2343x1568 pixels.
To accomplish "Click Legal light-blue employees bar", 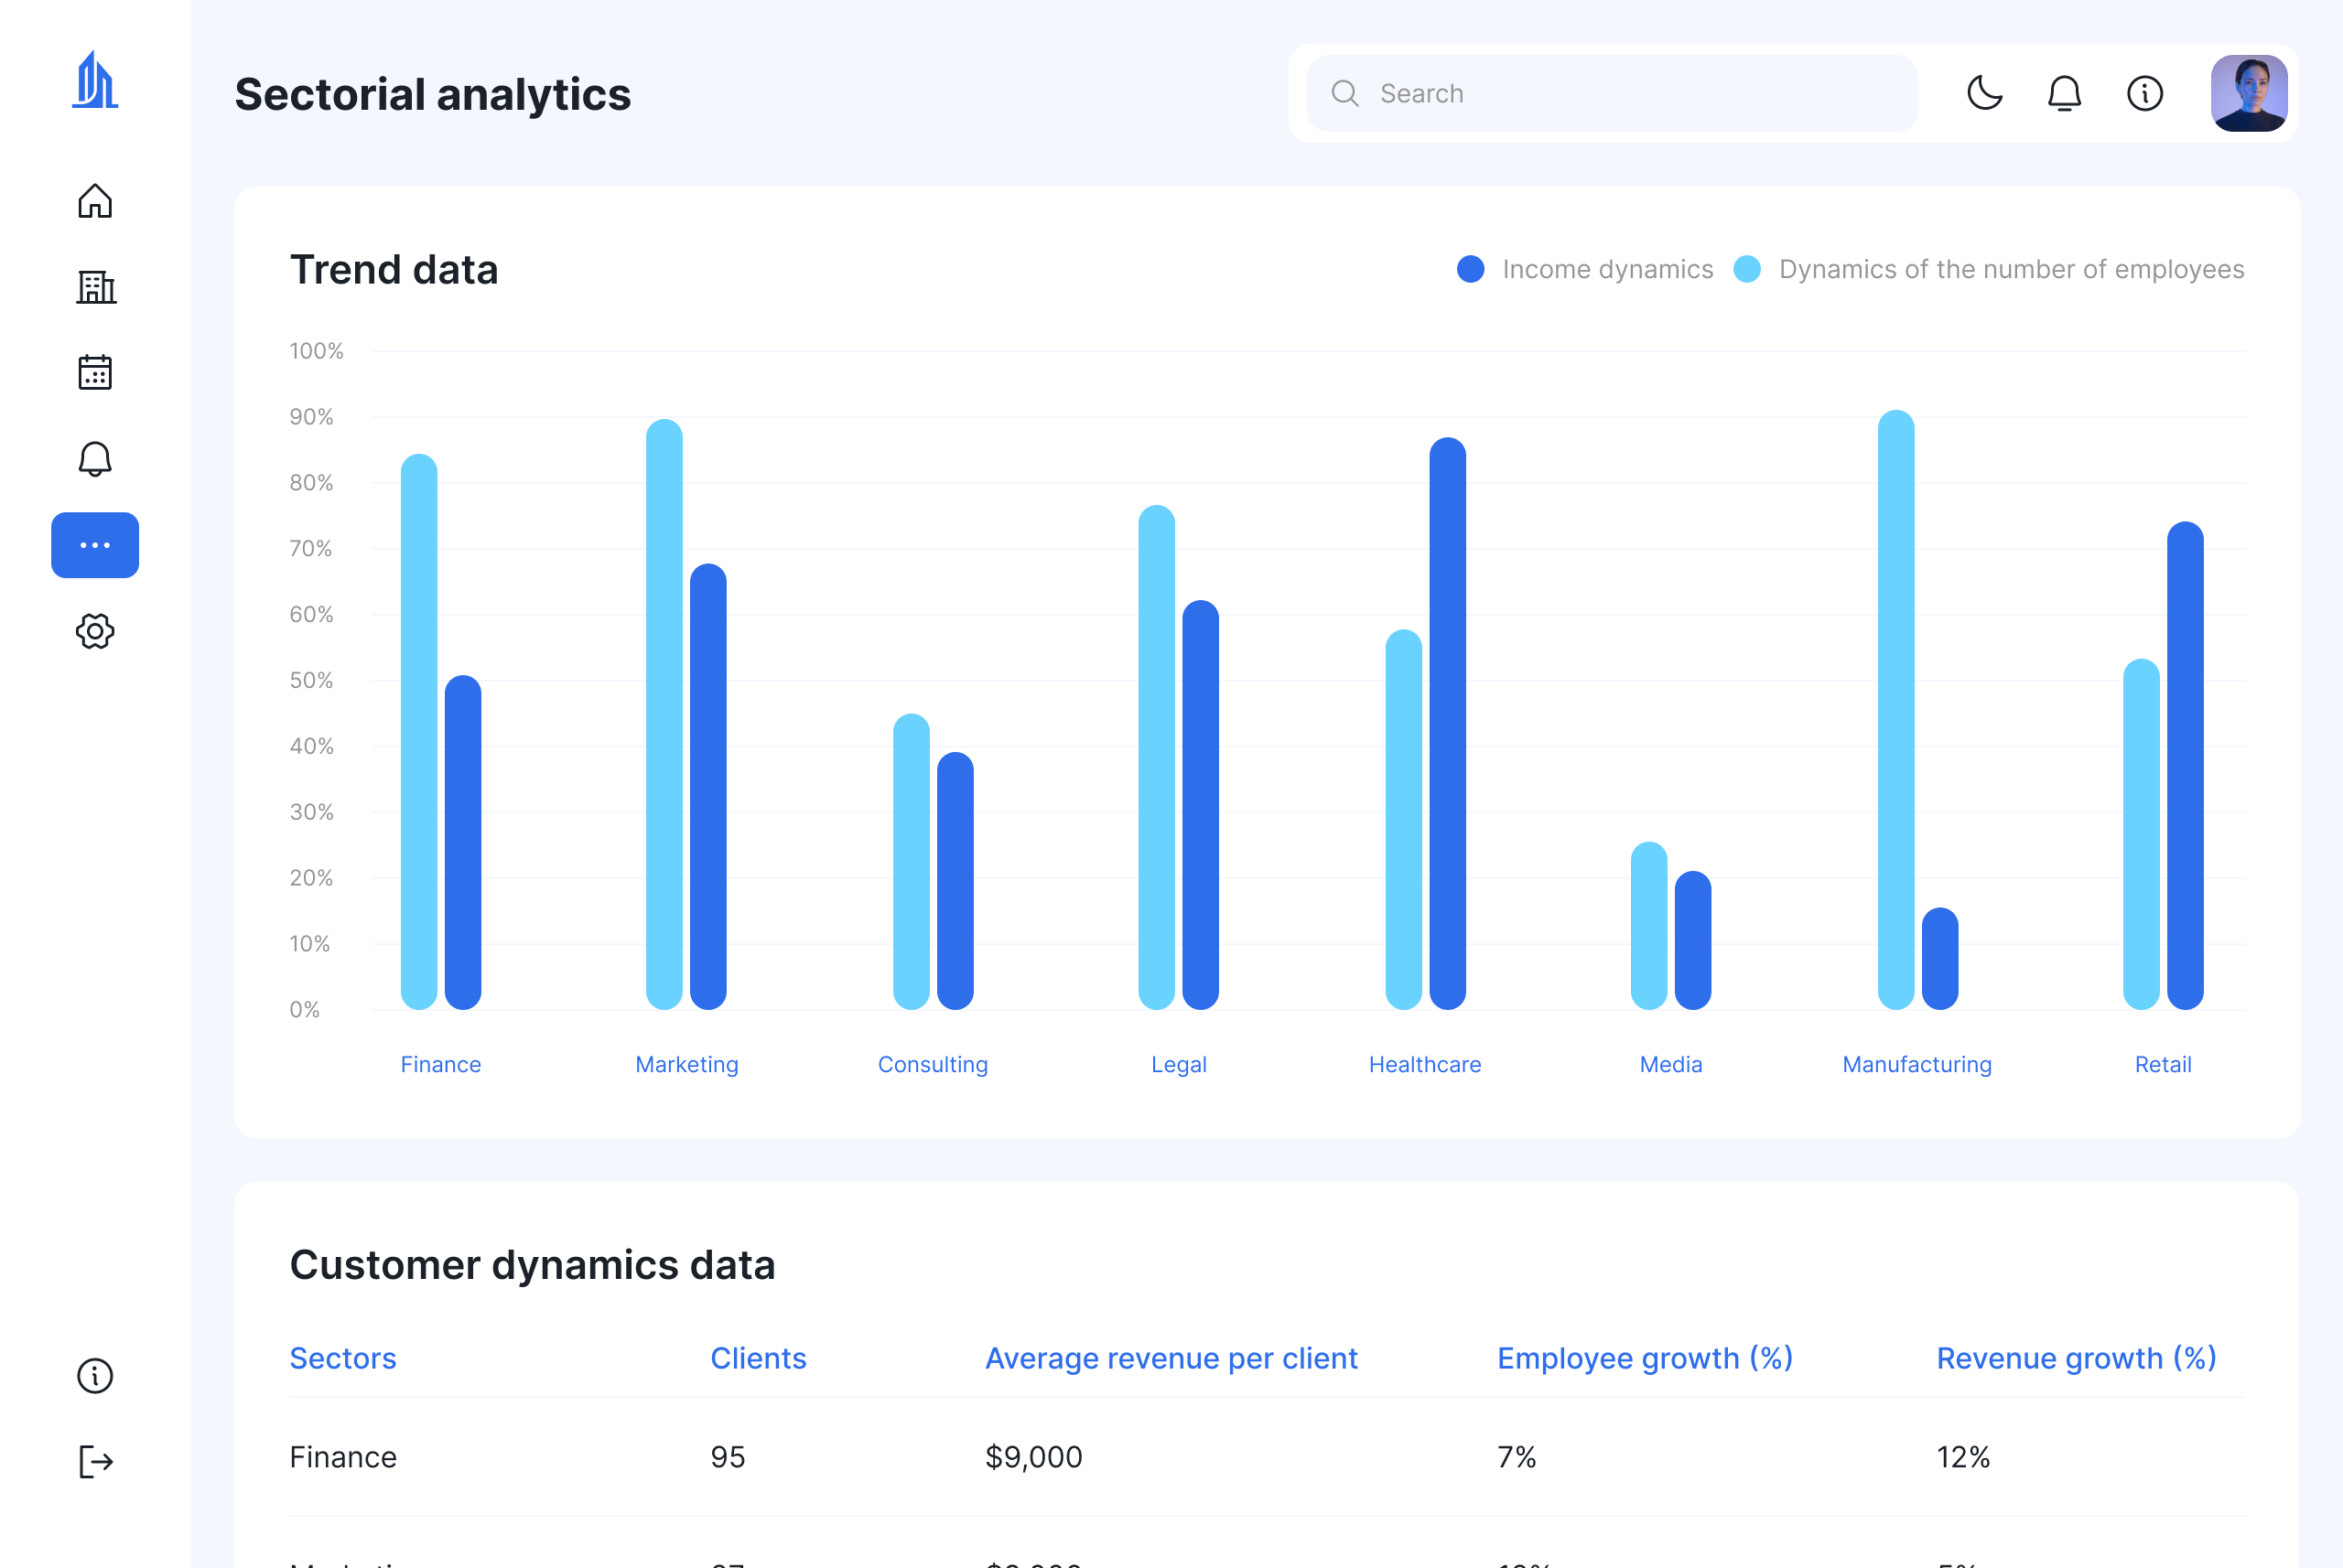I will pos(1157,757).
